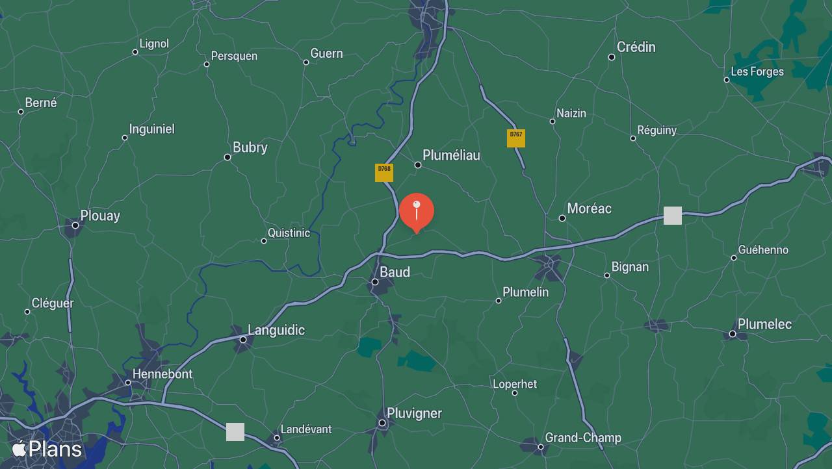Image resolution: width=832 pixels, height=469 pixels.
Task: Click the gray road shield near Landévant
Action: pyautogui.click(x=235, y=432)
